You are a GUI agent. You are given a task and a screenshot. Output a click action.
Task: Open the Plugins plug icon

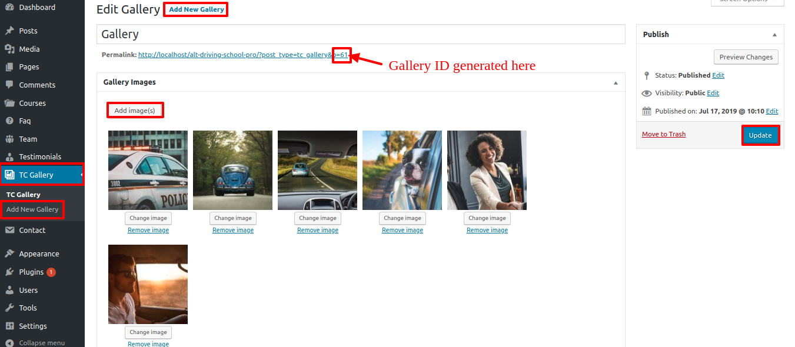click(9, 272)
